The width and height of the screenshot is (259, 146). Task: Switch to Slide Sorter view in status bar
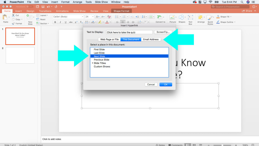tap(194, 145)
